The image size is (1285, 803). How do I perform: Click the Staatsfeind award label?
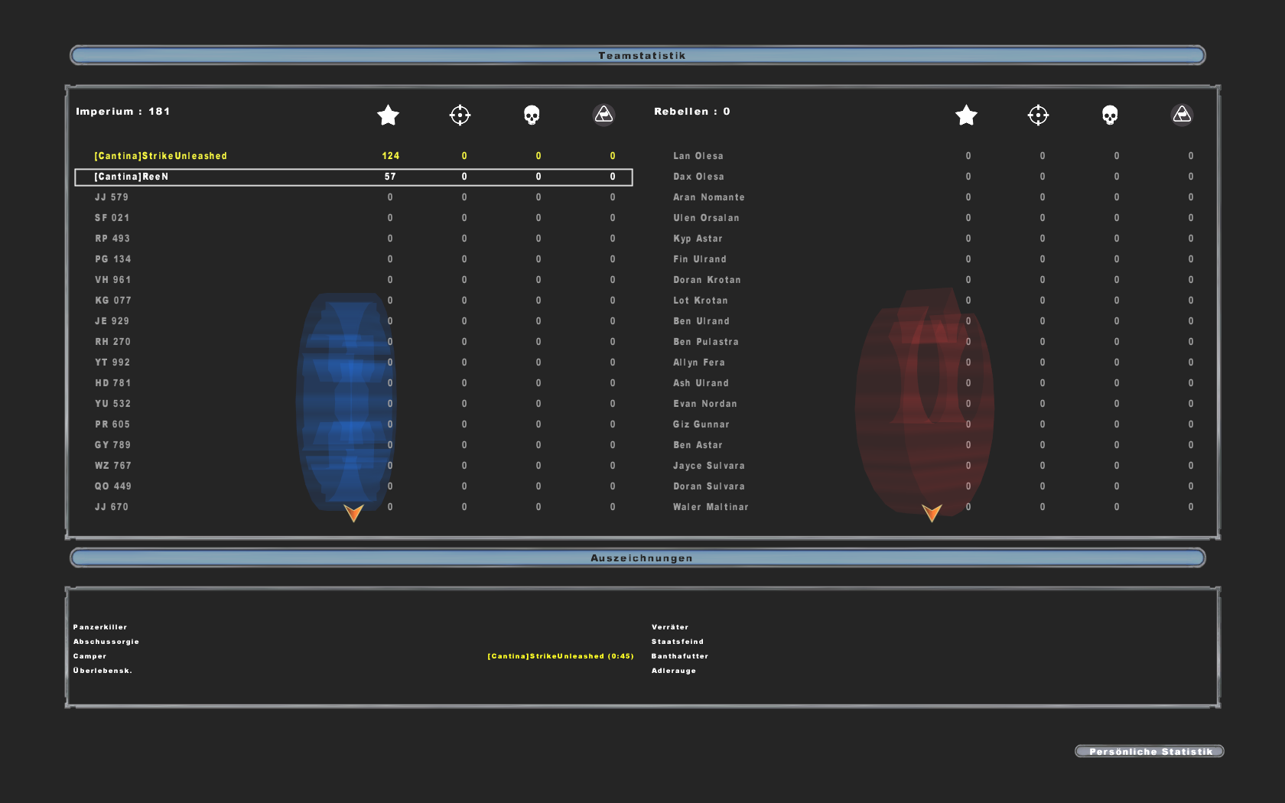pos(678,642)
